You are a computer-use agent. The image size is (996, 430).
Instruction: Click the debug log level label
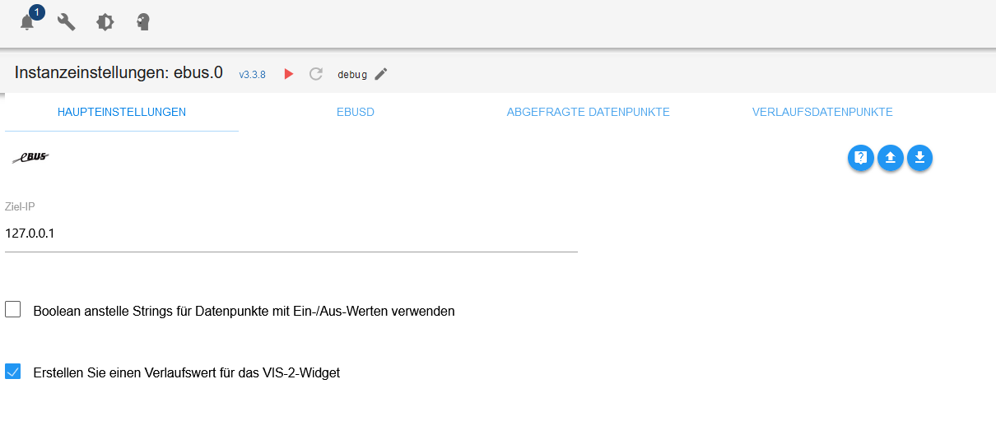coord(352,75)
